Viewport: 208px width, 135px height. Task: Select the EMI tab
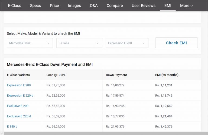pos(168,6)
